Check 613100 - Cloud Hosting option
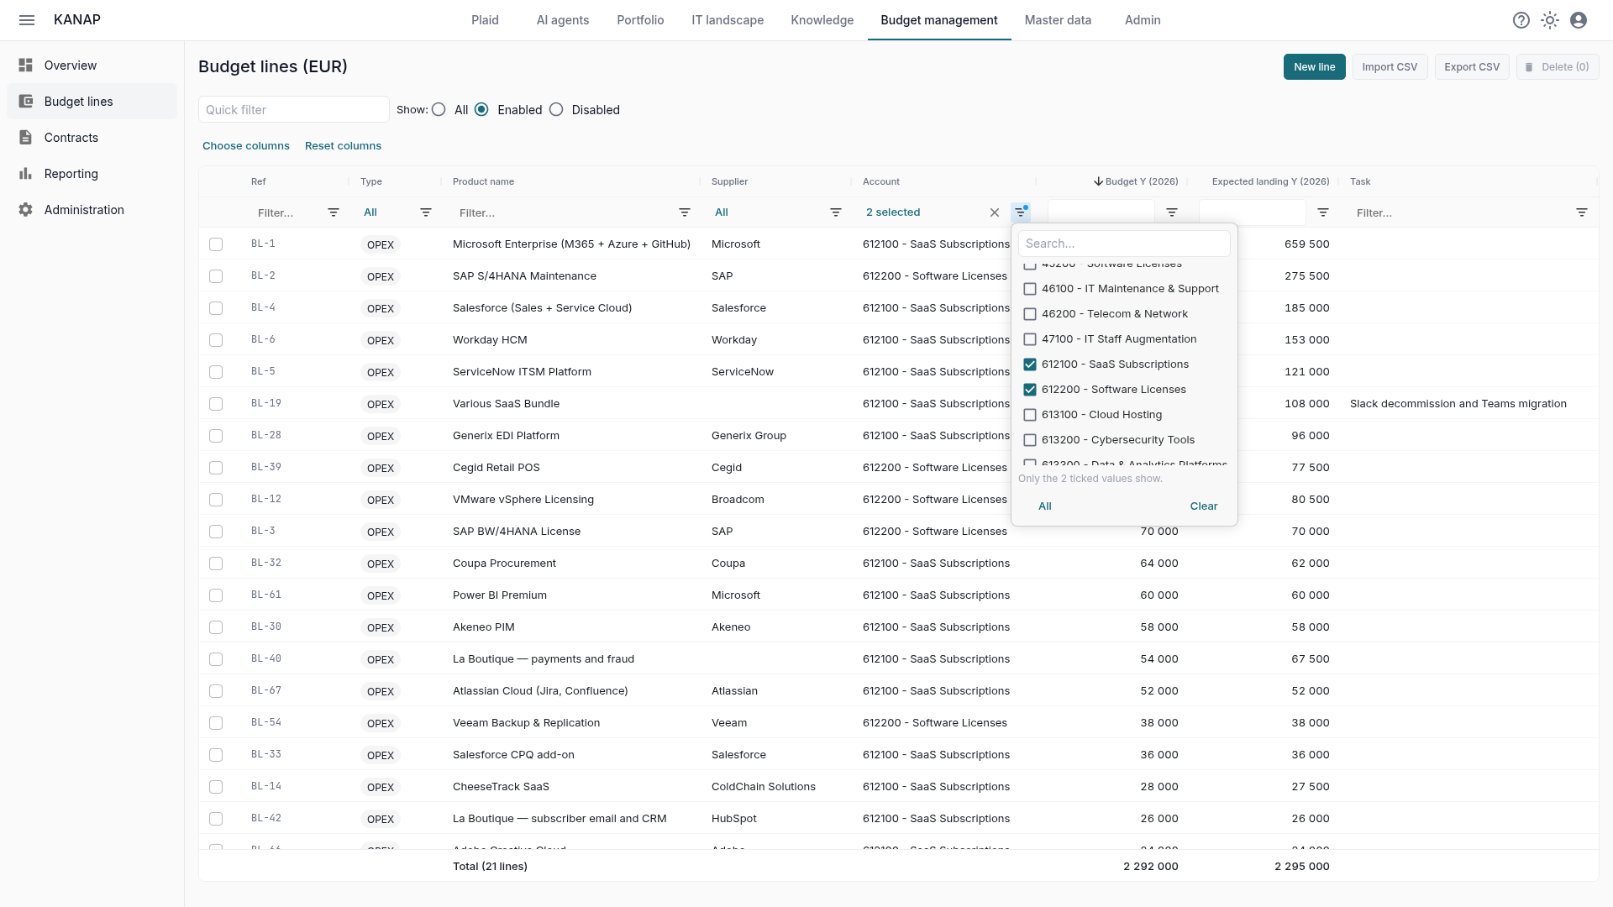 [1030, 415]
